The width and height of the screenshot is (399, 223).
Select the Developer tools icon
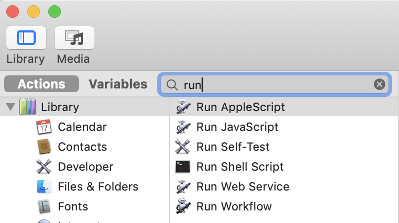click(44, 166)
